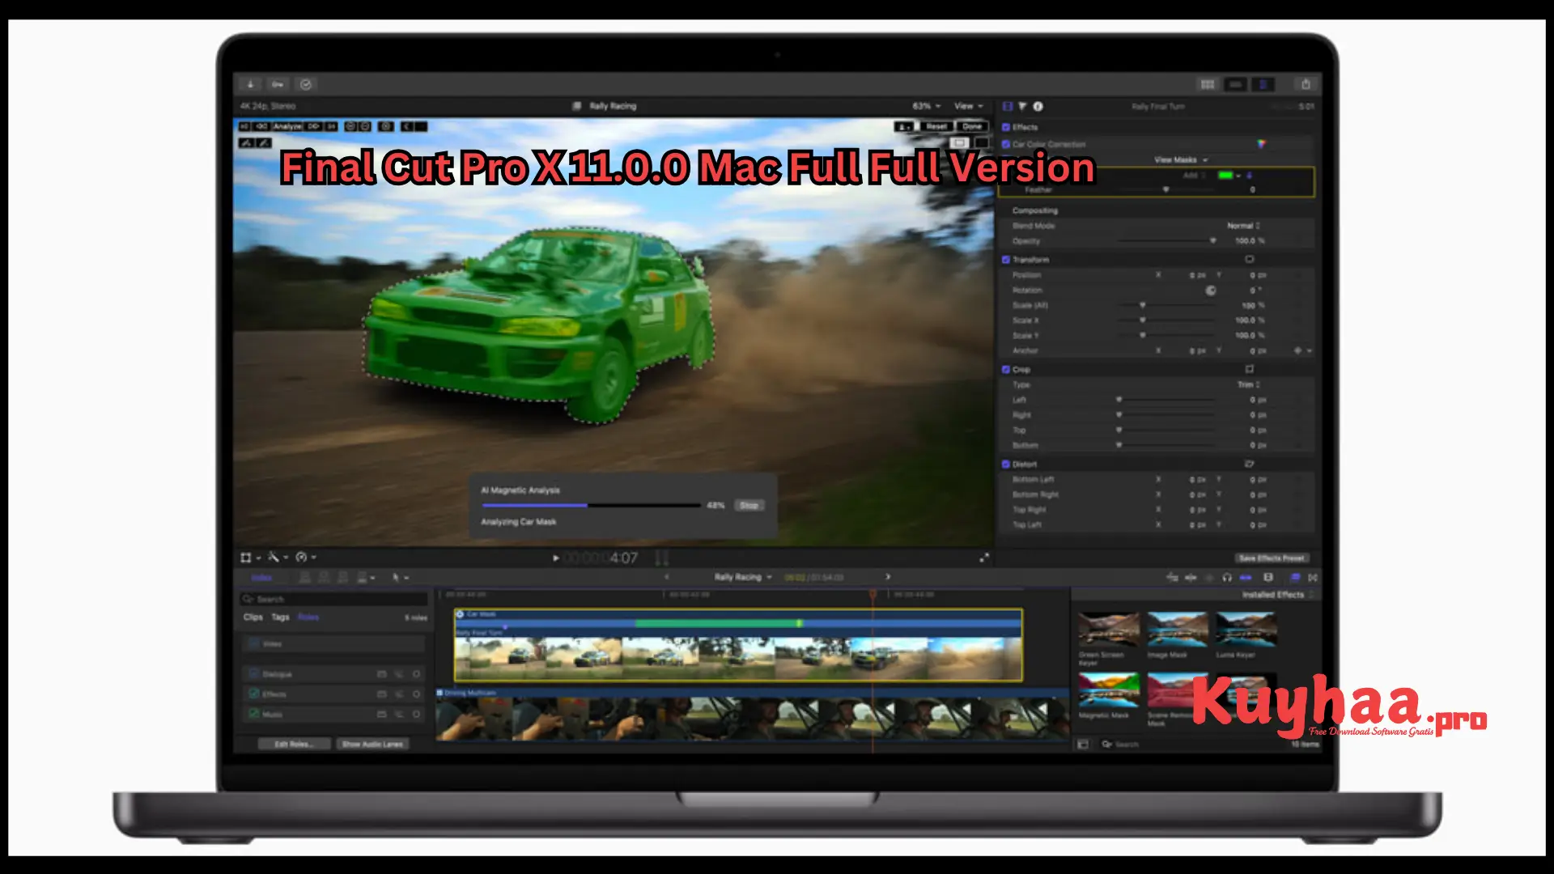Toggle the Effects role checkbox in index
Viewport: 1554px width, 874px height.
click(x=254, y=694)
